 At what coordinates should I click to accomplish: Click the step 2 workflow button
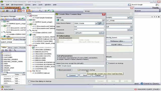click(23, 8)
